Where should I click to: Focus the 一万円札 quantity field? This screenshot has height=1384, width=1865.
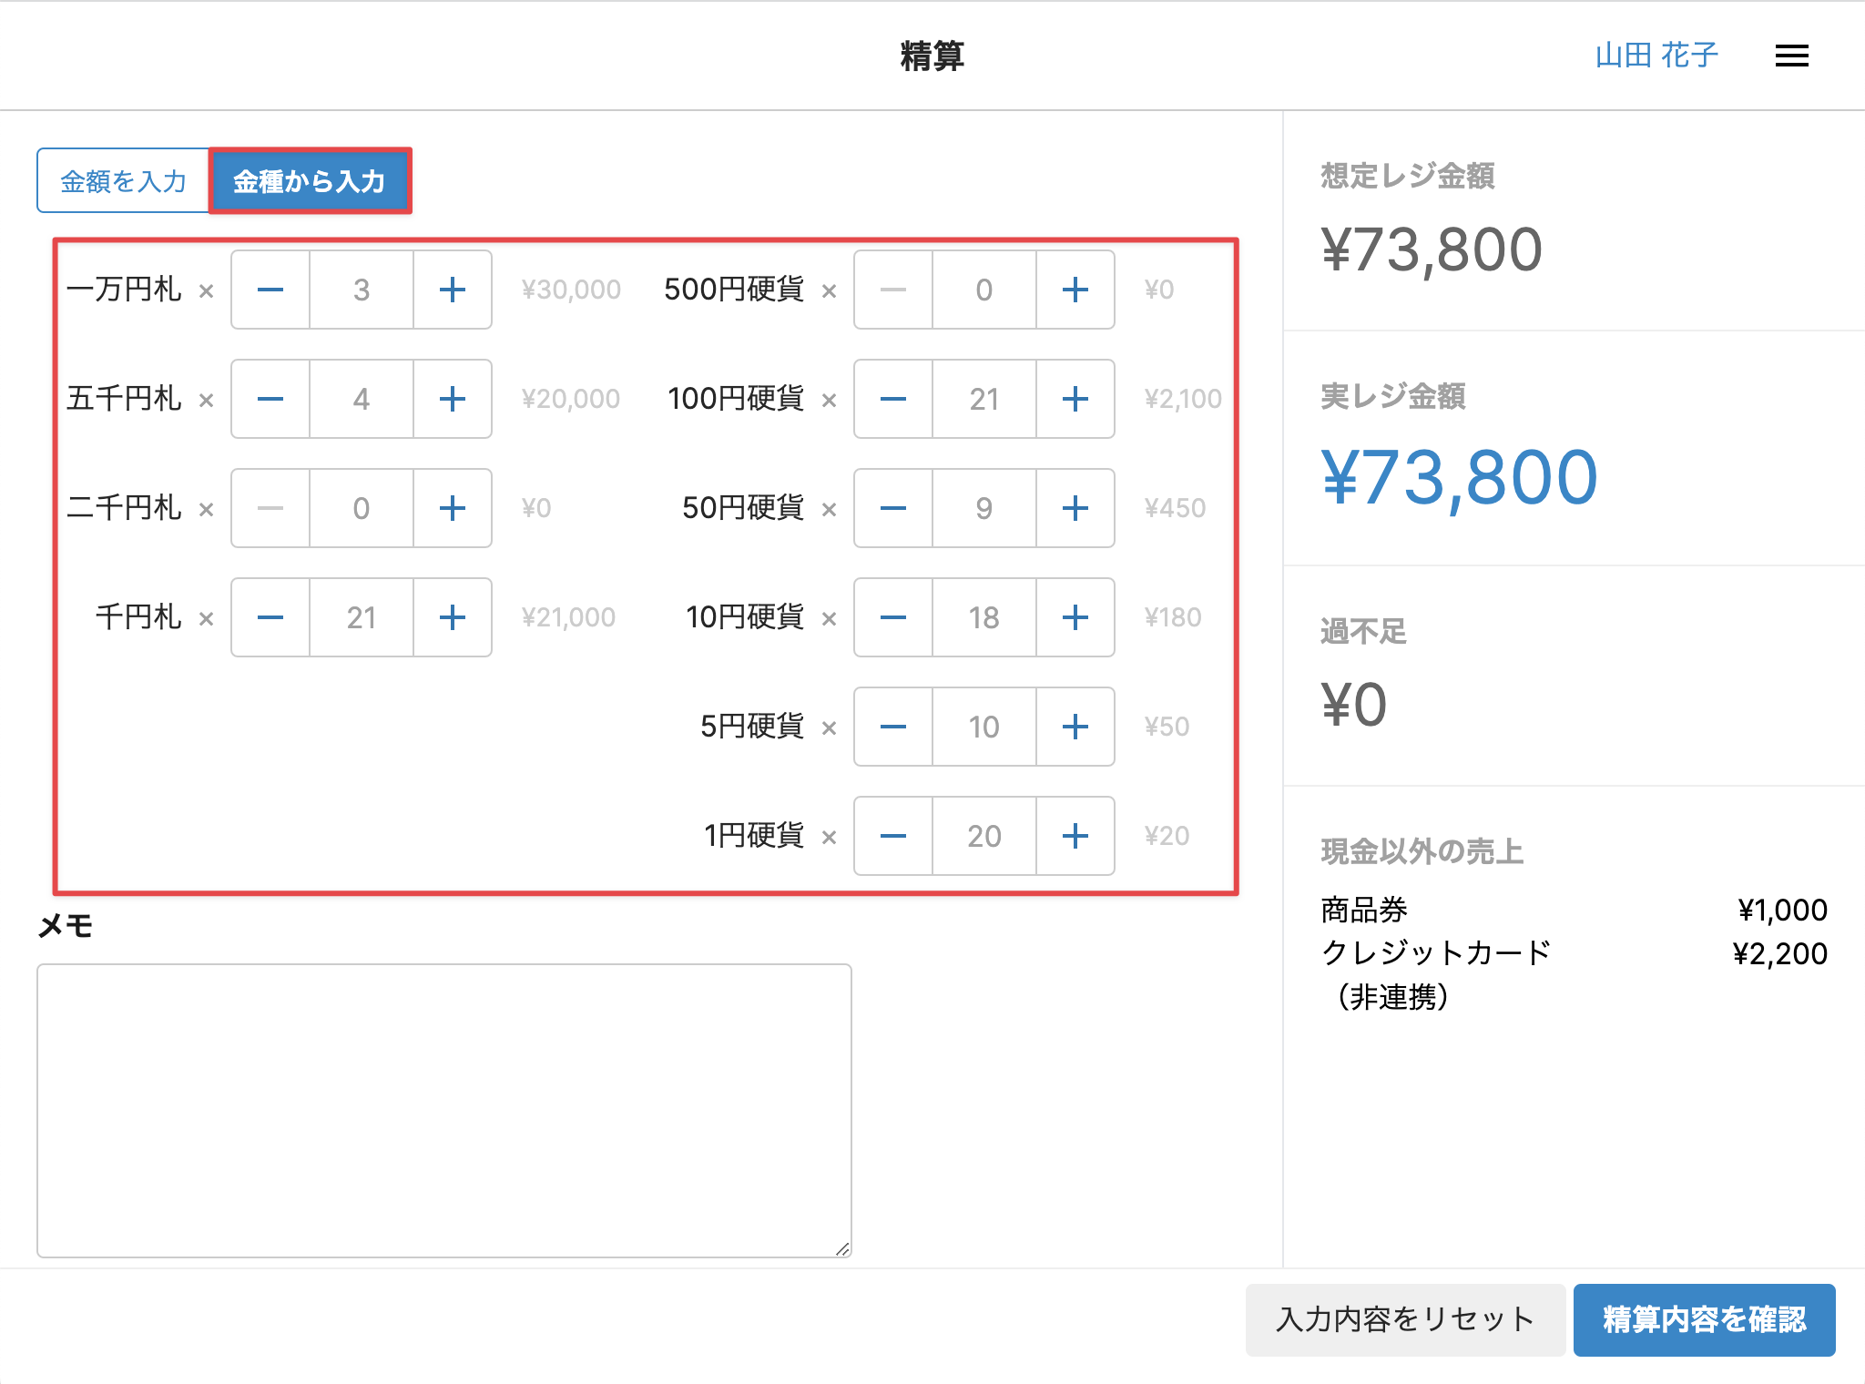coord(362,290)
